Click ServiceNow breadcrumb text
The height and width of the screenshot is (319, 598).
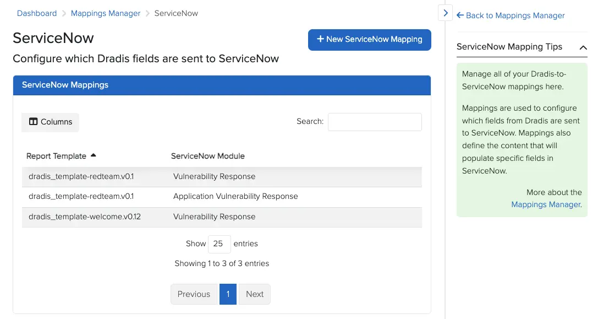[176, 13]
